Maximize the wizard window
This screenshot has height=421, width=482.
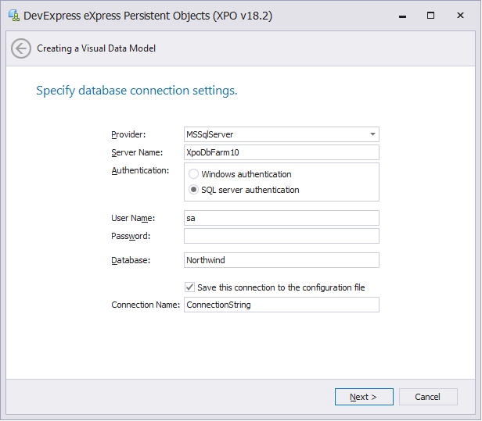(x=430, y=15)
